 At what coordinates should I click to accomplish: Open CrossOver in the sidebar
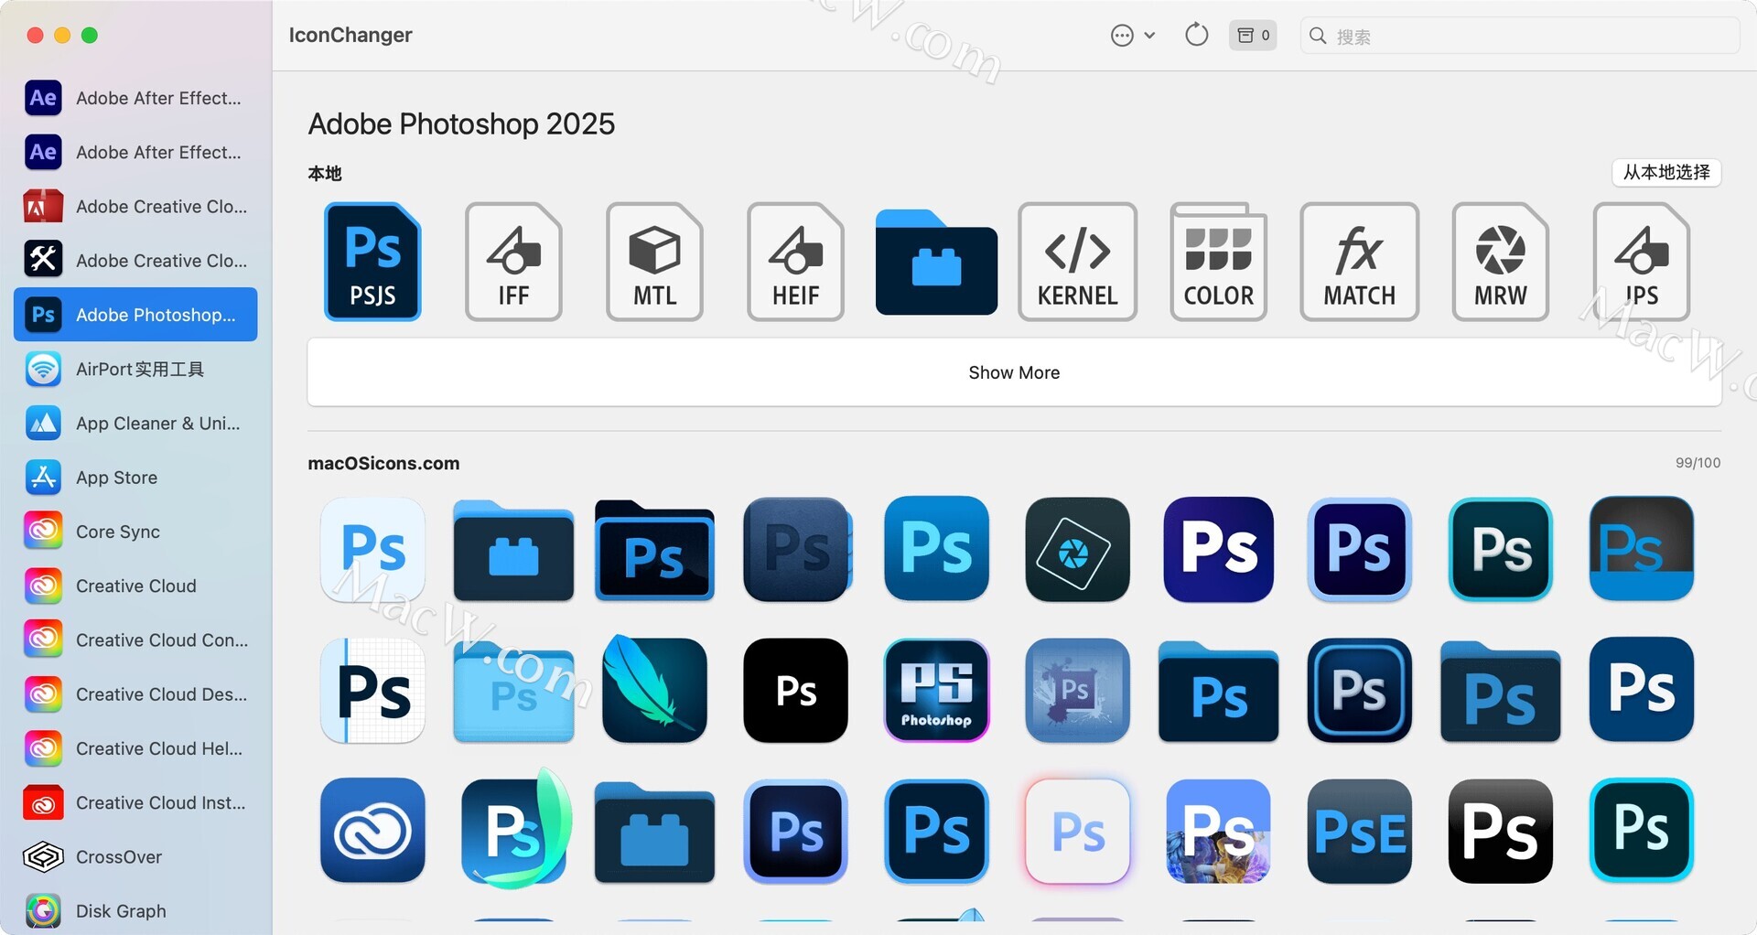pos(135,856)
